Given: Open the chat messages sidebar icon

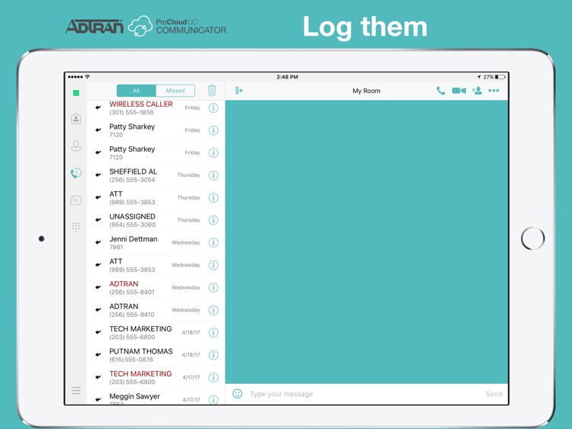Looking at the screenshot, I should click(x=76, y=200).
